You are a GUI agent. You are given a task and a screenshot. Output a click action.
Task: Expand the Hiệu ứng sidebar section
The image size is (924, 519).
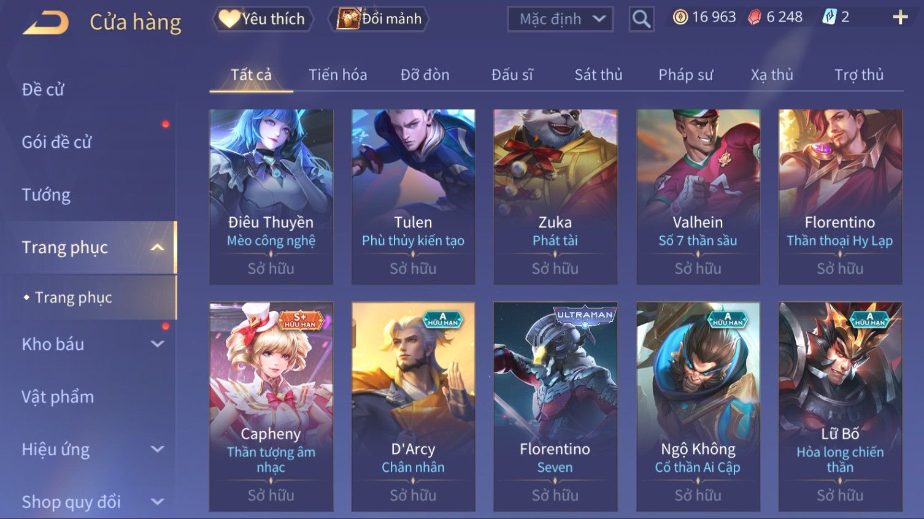click(158, 449)
